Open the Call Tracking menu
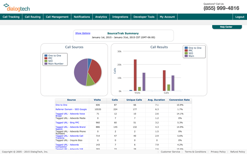247x154 pixels. click(x=11, y=17)
